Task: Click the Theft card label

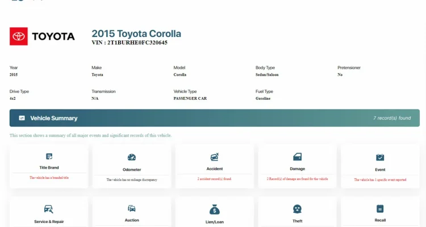Action: click(x=297, y=221)
